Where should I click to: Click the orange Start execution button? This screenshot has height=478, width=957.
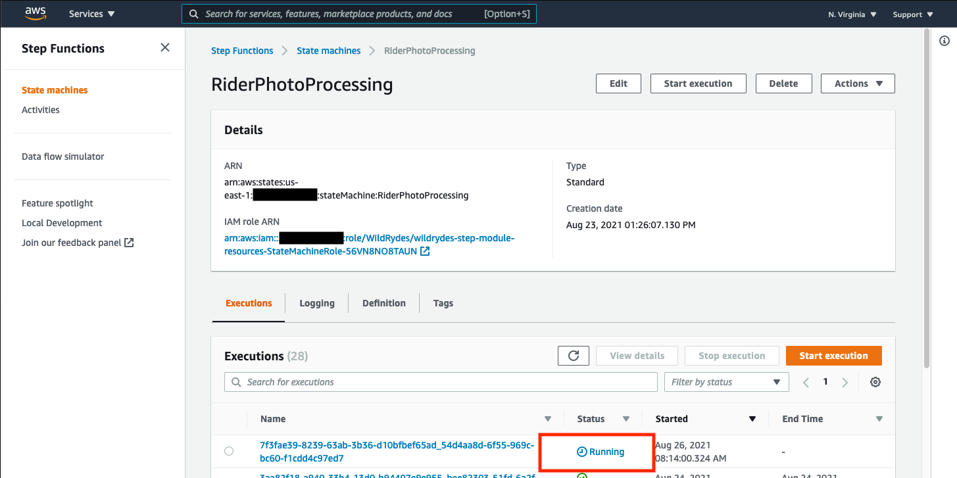[833, 356]
